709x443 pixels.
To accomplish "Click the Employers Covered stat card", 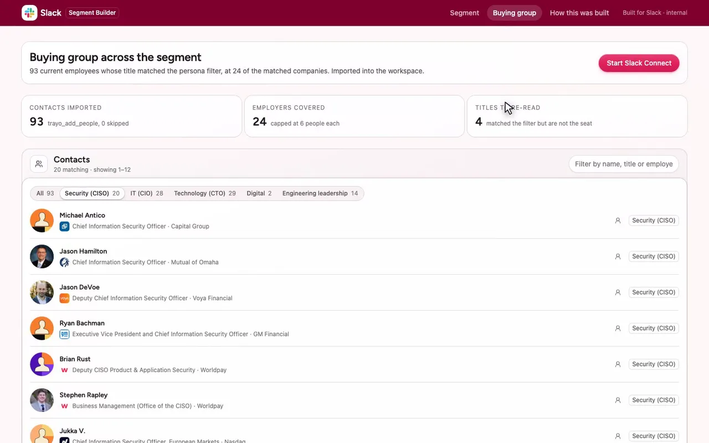I will pos(354,116).
